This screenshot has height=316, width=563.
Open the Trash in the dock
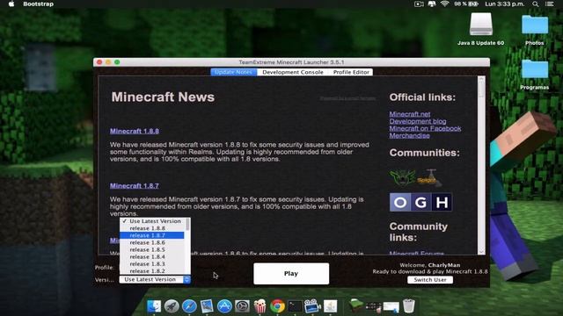[408, 306]
